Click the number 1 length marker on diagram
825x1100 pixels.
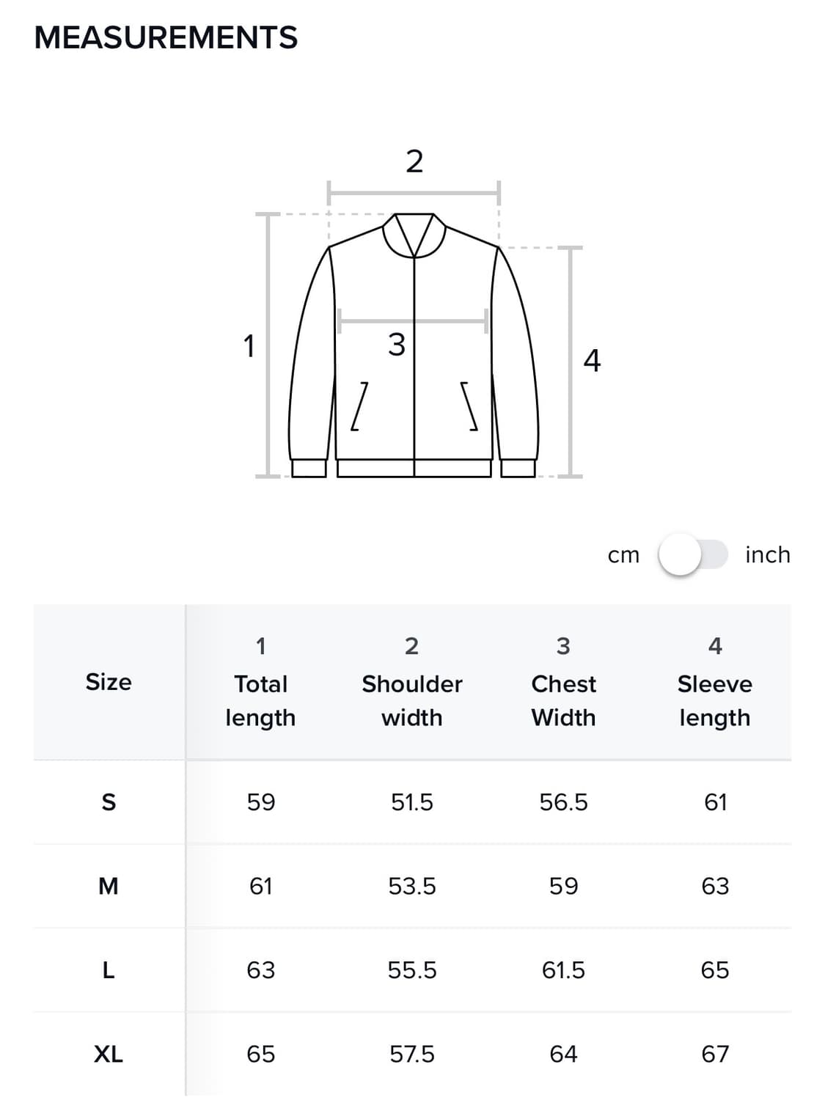pyautogui.click(x=249, y=345)
